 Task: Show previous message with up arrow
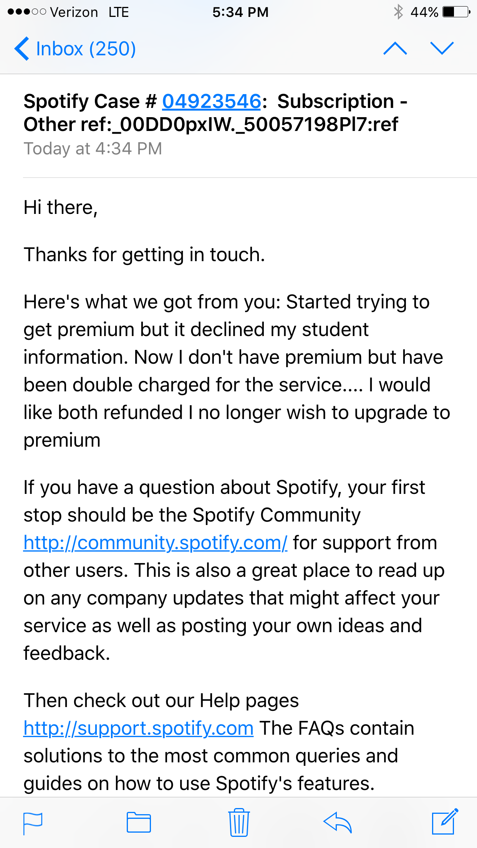[395, 48]
